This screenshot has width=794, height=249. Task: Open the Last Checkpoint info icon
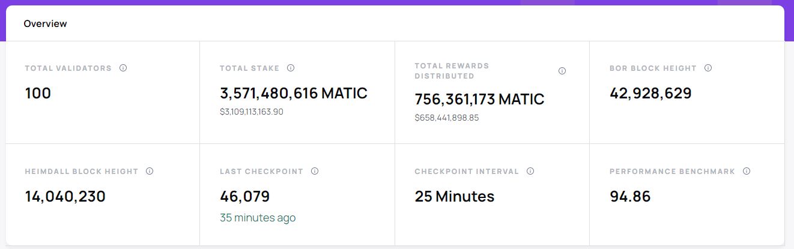[315, 172]
